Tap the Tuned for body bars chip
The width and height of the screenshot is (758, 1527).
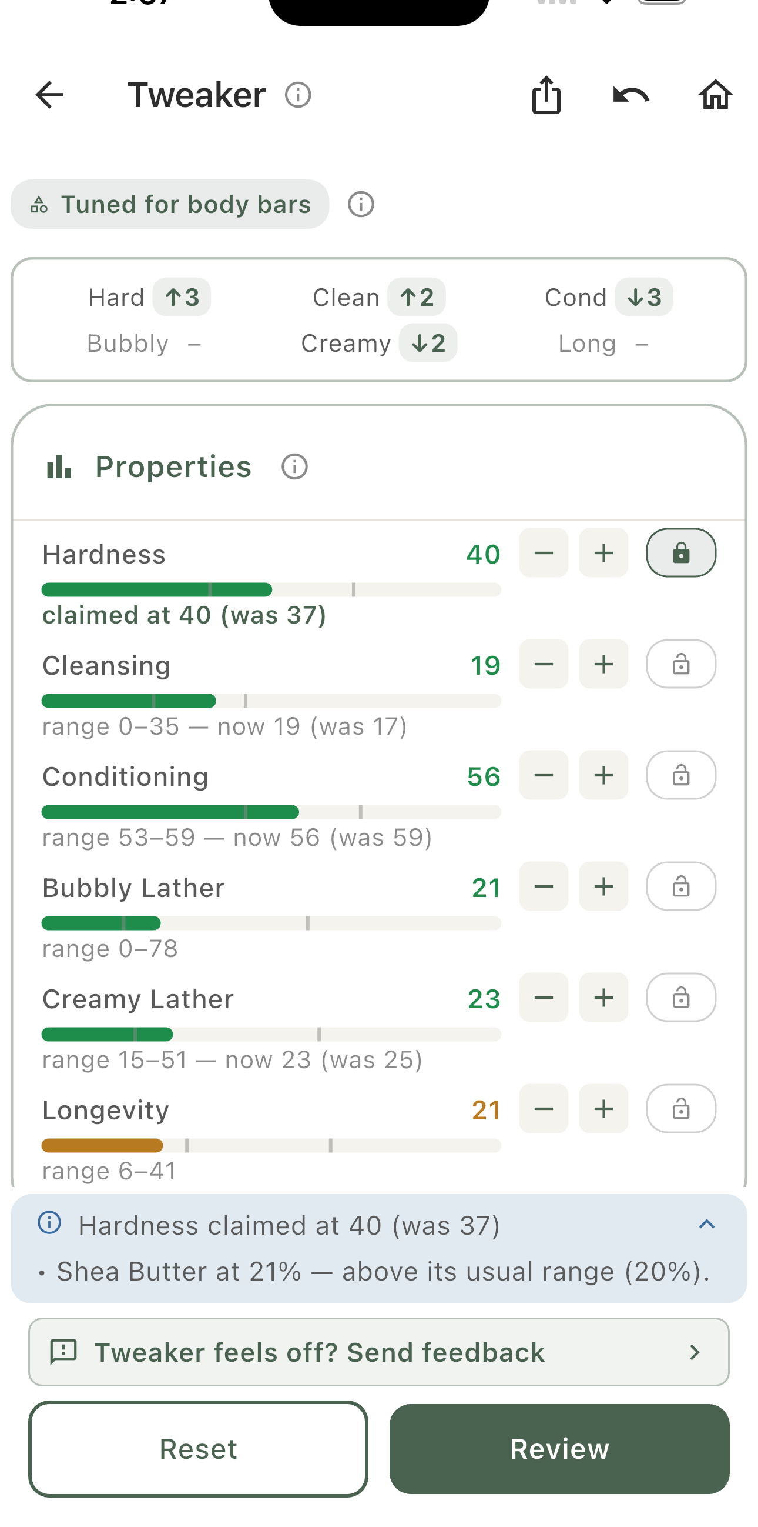click(x=170, y=205)
